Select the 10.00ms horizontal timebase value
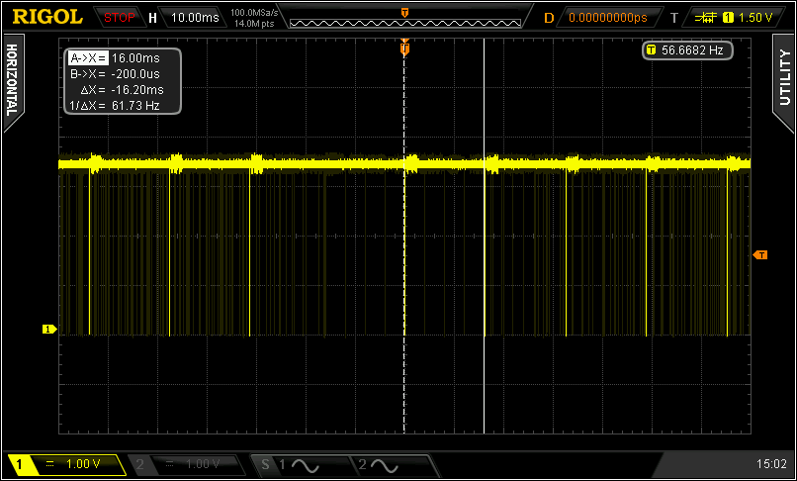 click(195, 18)
